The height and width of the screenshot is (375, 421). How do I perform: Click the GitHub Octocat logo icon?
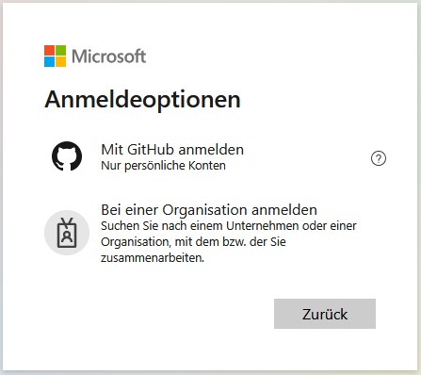pyautogui.click(x=67, y=156)
